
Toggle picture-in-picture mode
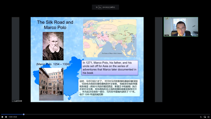click(205, 117)
